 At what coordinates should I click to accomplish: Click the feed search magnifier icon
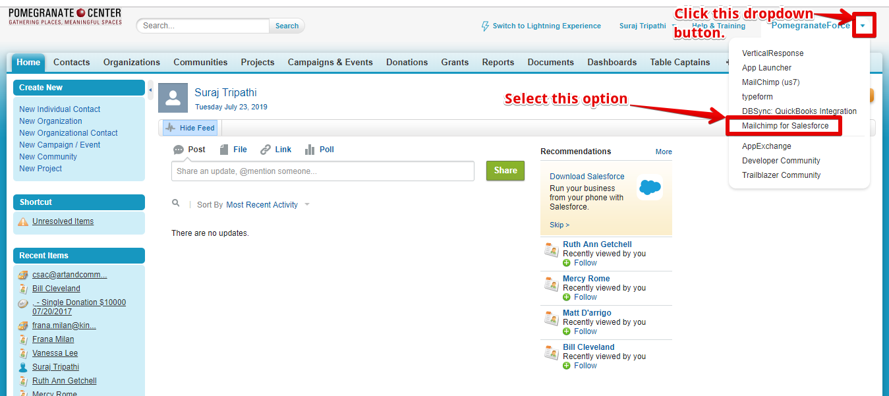pos(176,204)
